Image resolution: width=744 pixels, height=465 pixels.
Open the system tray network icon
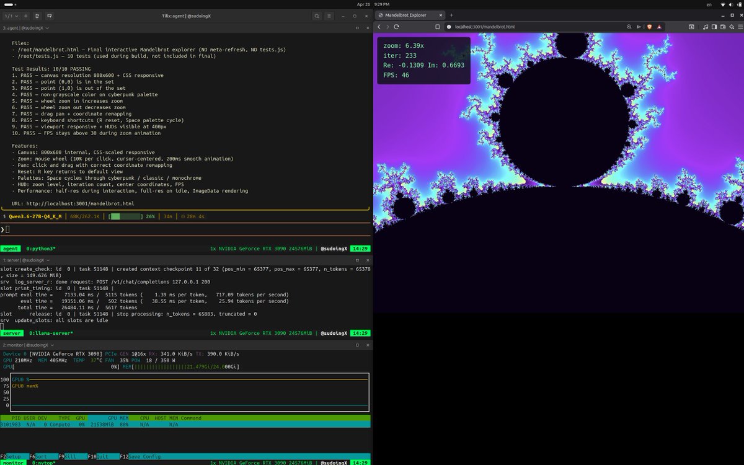[x=722, y=4]
